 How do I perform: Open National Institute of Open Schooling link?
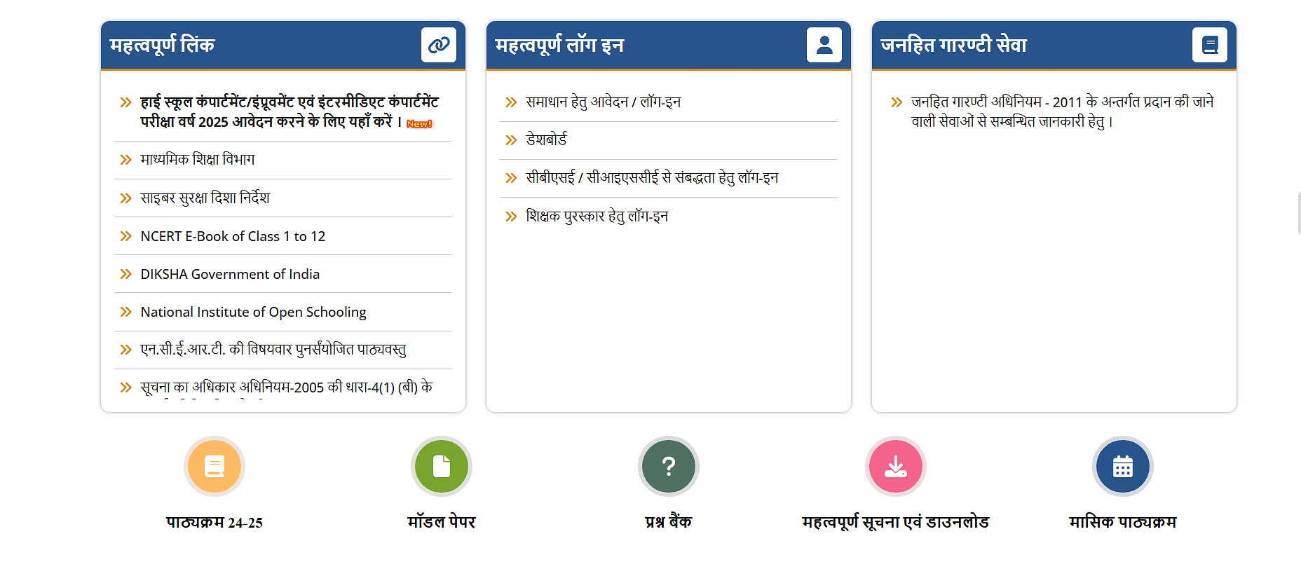click(253, 312)
